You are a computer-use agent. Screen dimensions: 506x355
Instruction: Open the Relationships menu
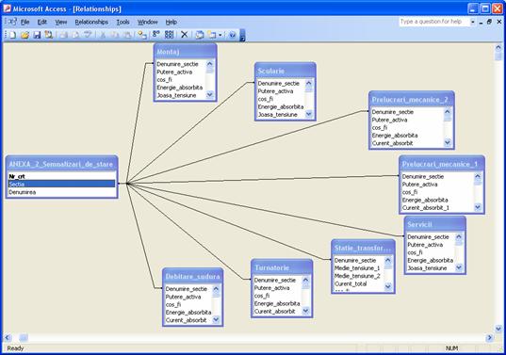pyautogui.click(x=91, y=22)
